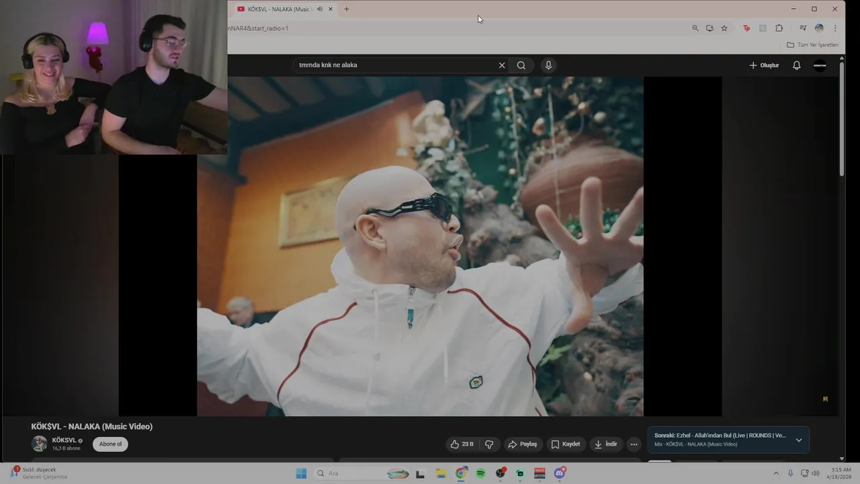Open the Chrome profile avatar
This screenshot has height=484, width=860.
819,28
